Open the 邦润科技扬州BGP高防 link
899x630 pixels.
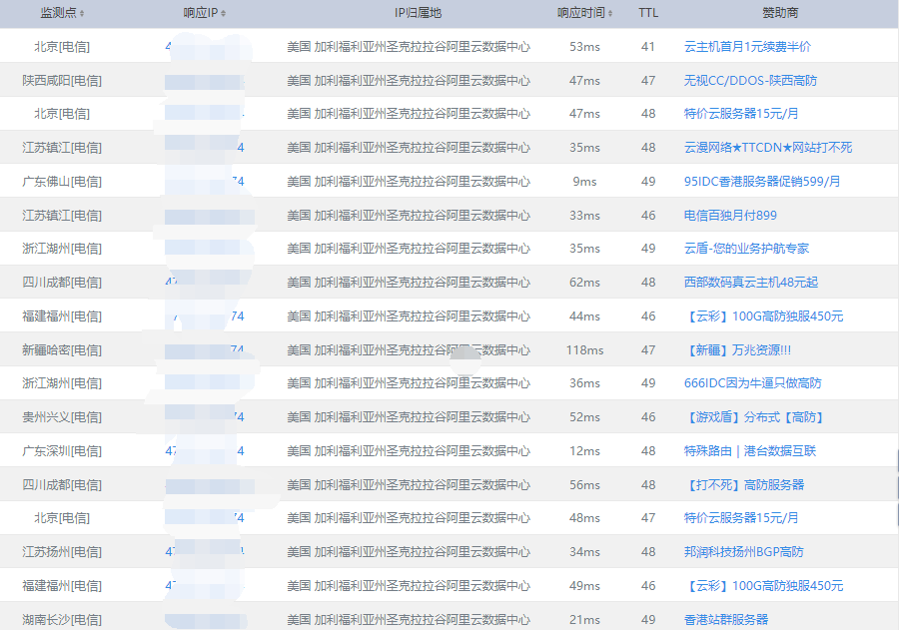[743, 551]
